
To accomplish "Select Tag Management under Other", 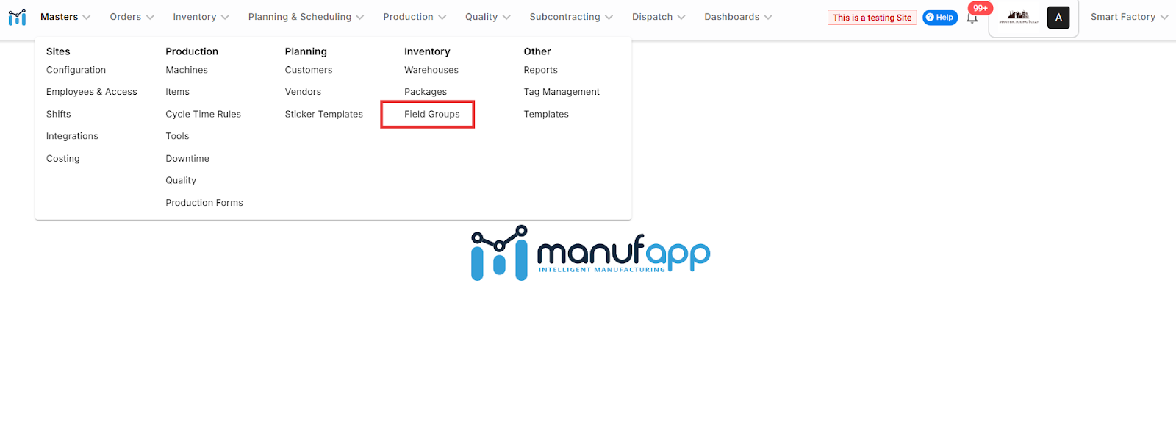I will [x=562, y=92].
